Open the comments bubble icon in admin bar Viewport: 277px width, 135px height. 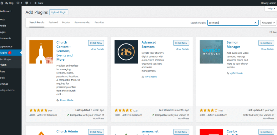[x=27, y=3]
